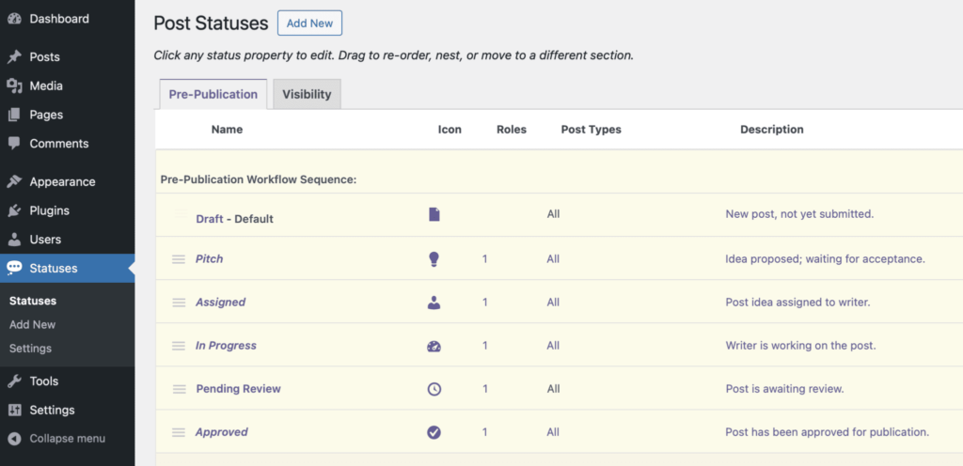
Task: Click the Collapse menu arrow icon
Action: pos(14,439)
